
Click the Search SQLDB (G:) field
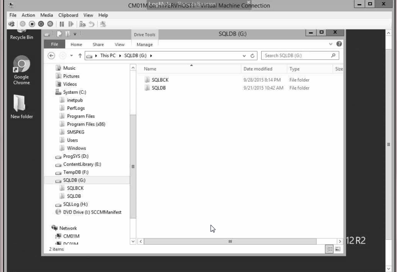point(297,56)
